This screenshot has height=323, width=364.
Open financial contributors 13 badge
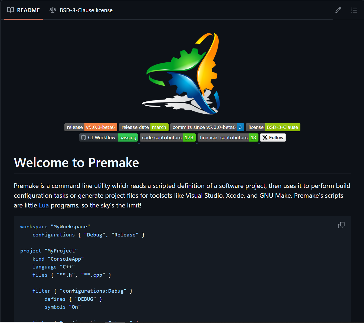[x=228, y=137]
